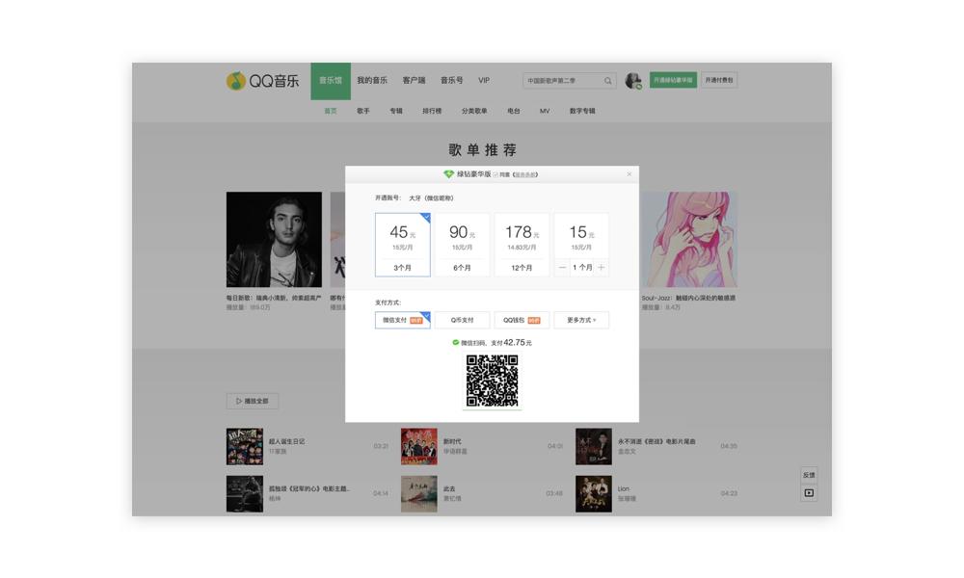Toggle the service agreement checkbox
Image resolution: width=964 pixels, height=578 pixels.
point(495,175)
